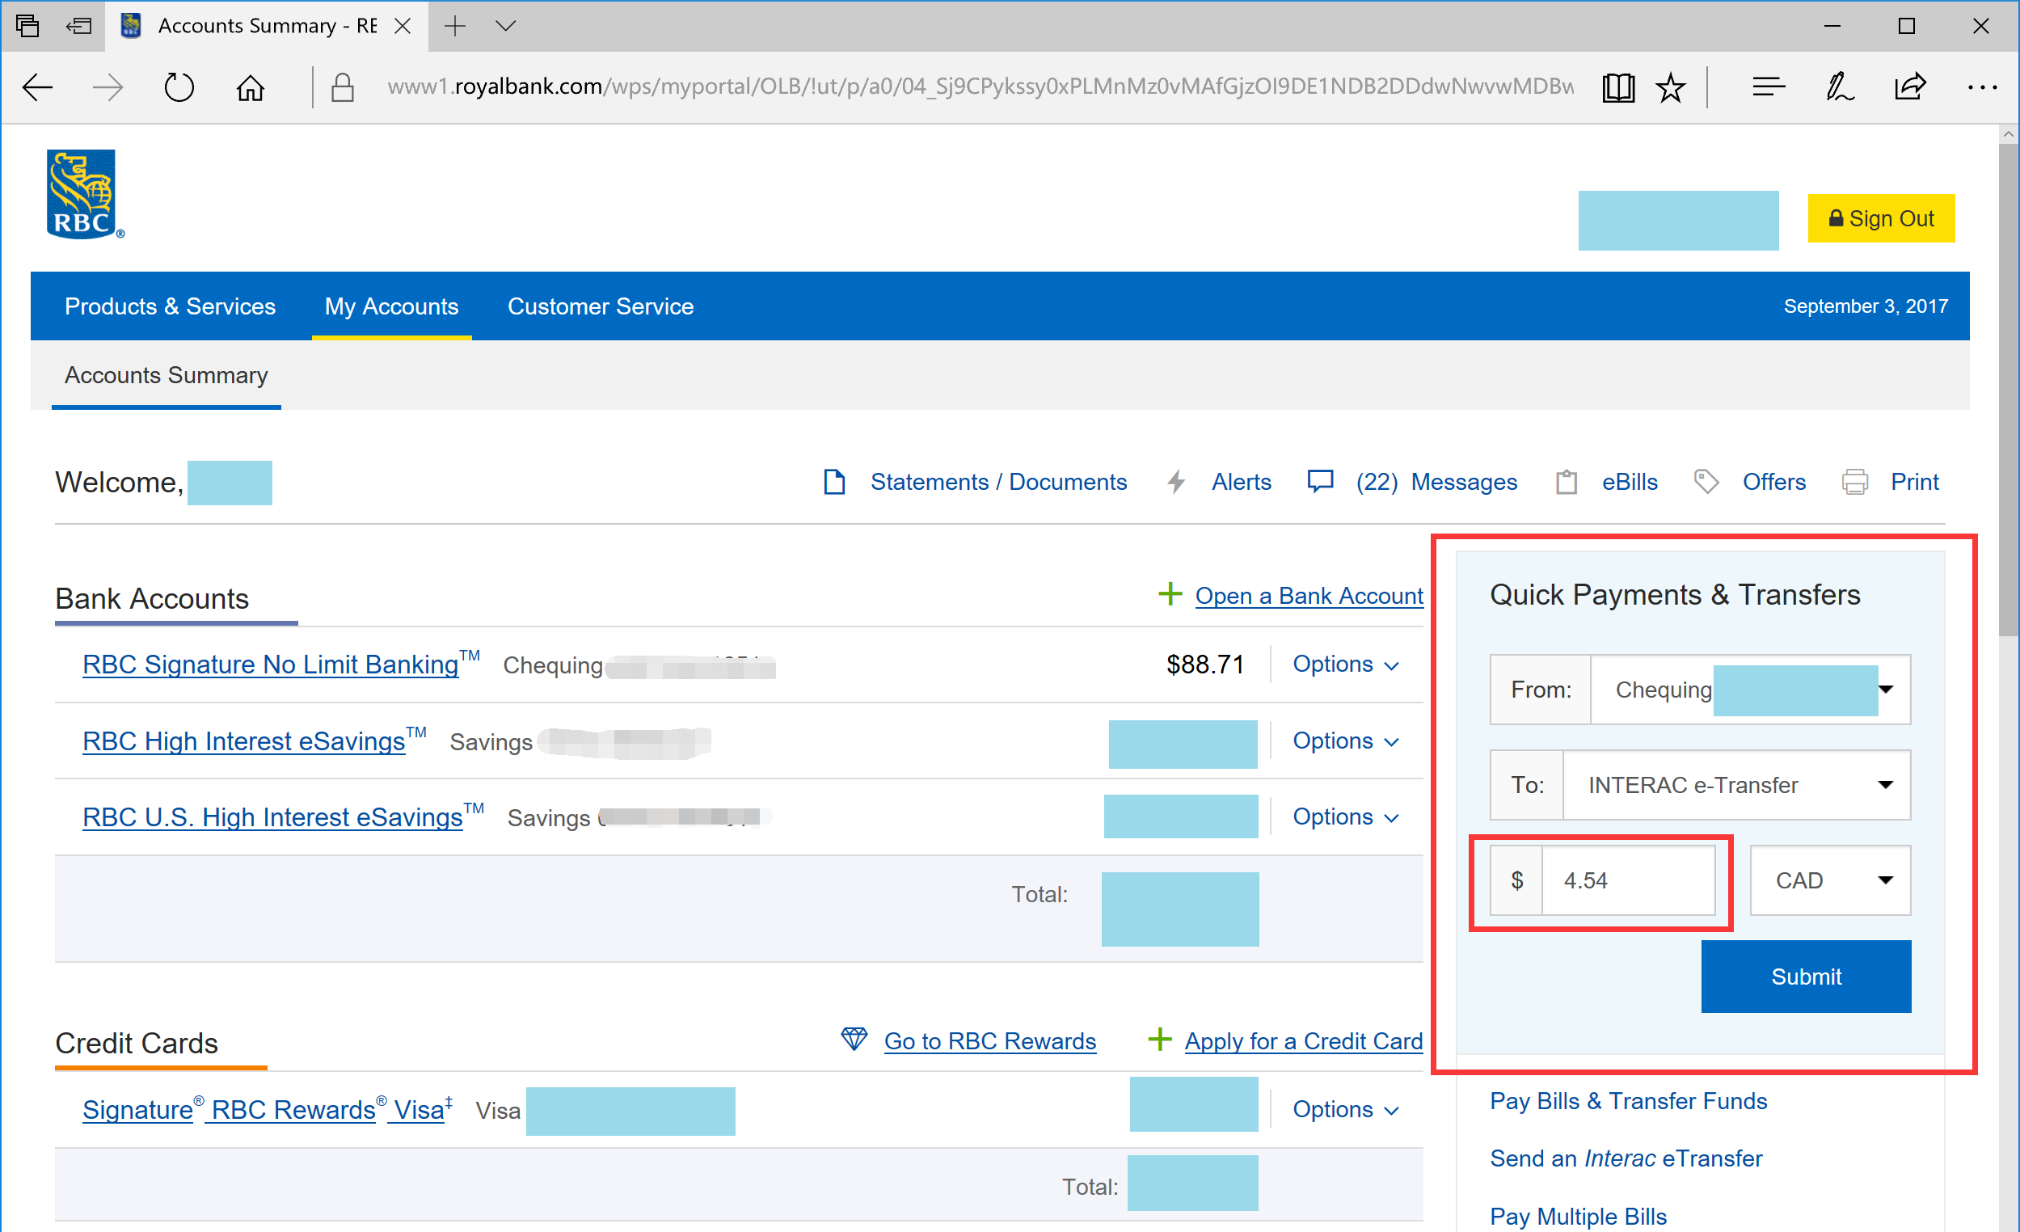2020x1232 pixels.
Task: Click the Print printer icon
Action: (1855, 482)
